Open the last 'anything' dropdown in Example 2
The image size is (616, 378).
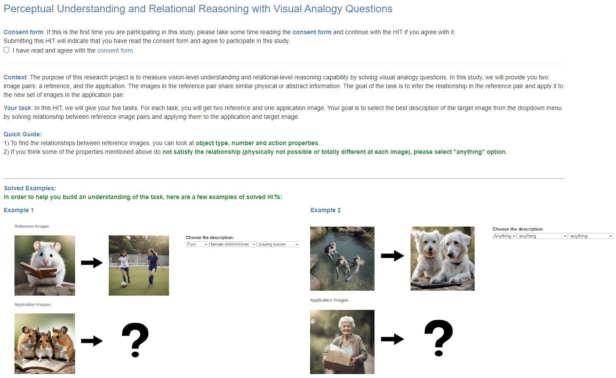coord(591,236)
